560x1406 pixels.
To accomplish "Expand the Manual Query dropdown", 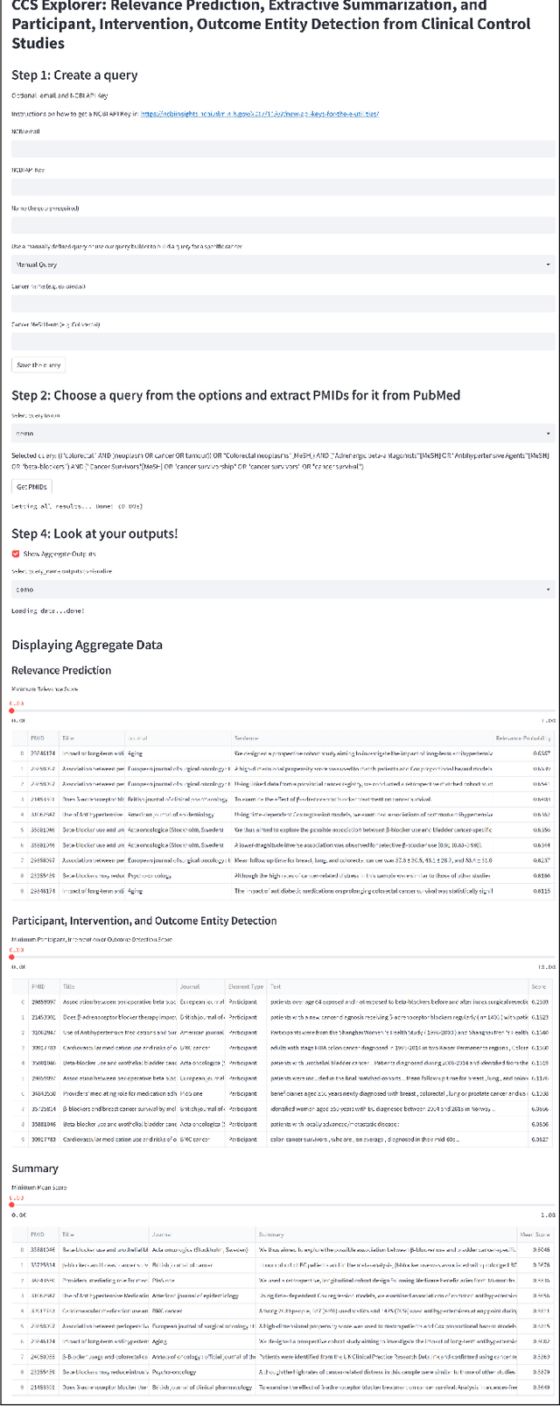I will point(280,265).
